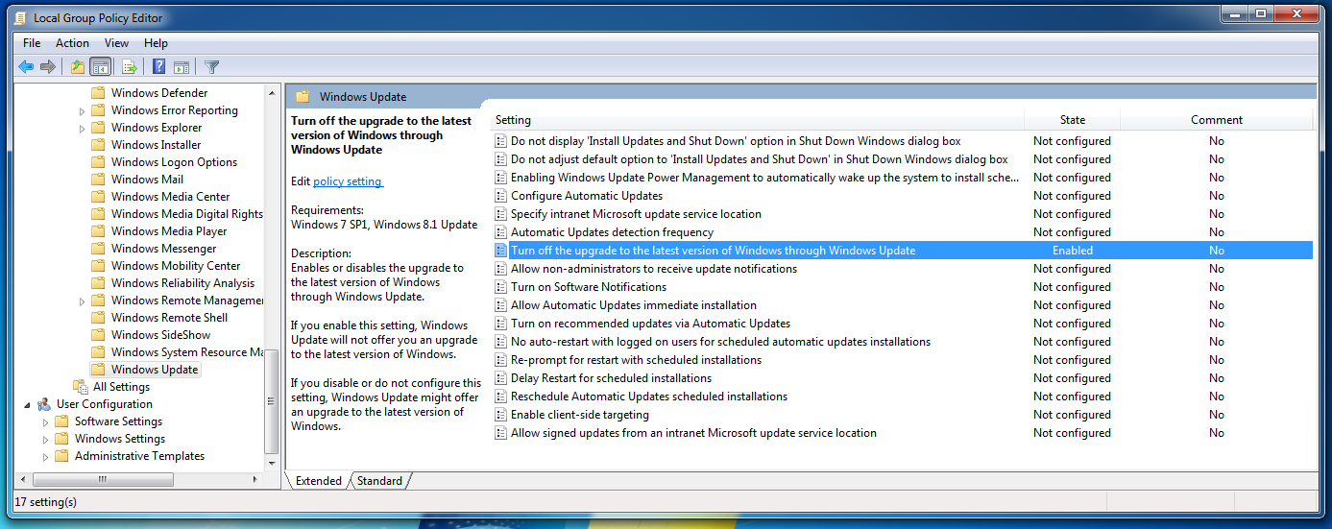The height and width of the screenshot is (529, 1332).
Task: Click icon beside Re-prompt for restart setting
Action: (500, 360)
